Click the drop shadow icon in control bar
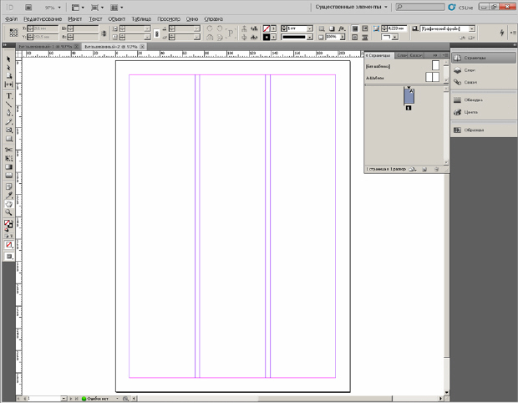 point(332,28)
